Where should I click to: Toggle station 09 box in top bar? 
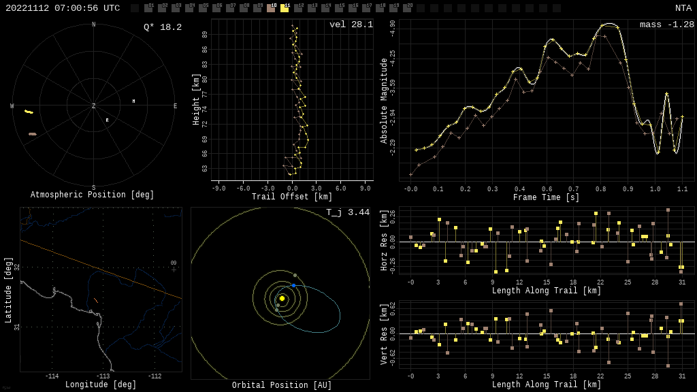[x=257, y=8]
